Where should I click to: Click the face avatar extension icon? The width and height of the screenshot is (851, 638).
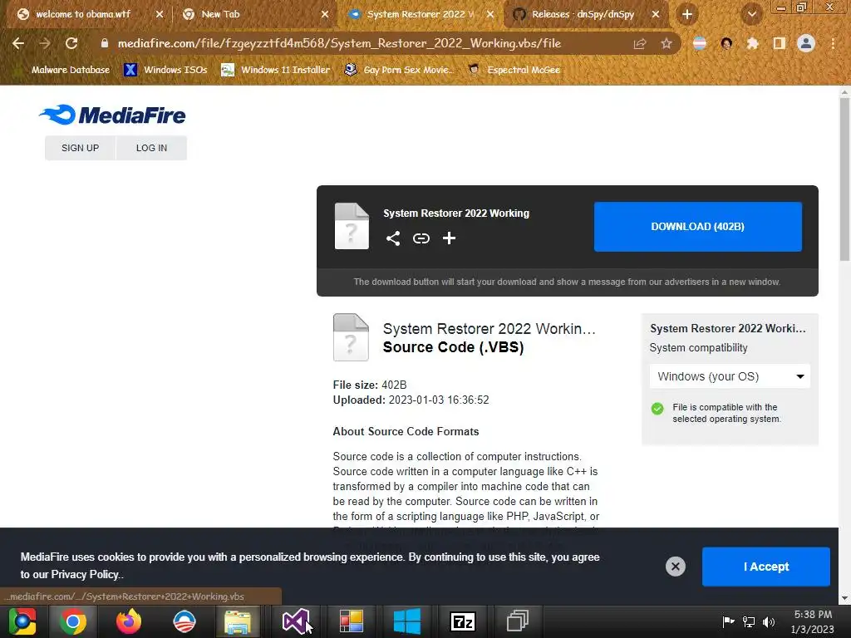[x=726, y=43]
